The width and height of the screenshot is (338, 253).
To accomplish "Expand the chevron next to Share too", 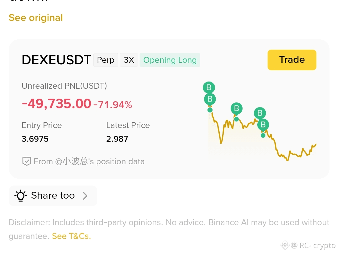I will coord(85,196).
